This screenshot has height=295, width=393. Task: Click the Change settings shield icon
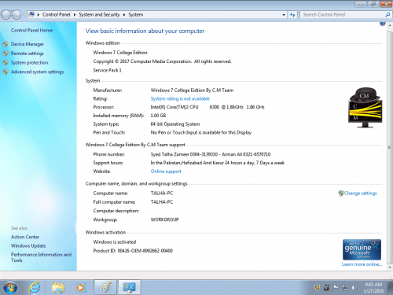coord(341,194)
